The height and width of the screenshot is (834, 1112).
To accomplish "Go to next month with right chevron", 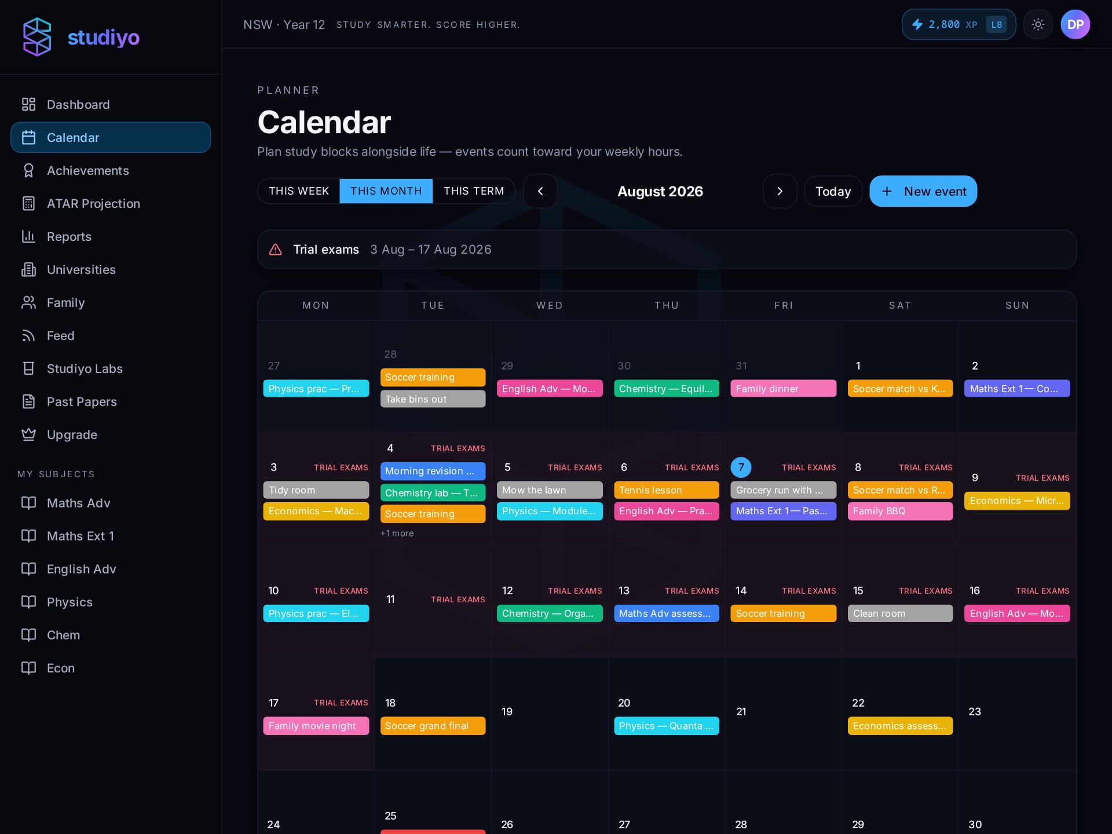I will click(780, 191).
